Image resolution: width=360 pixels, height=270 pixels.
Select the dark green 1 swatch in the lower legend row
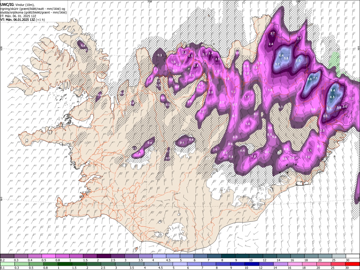(x=65, y=264)
